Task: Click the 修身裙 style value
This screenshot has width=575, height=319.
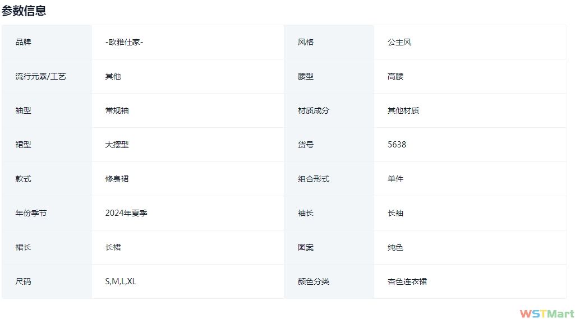Action: click(117, 179)
